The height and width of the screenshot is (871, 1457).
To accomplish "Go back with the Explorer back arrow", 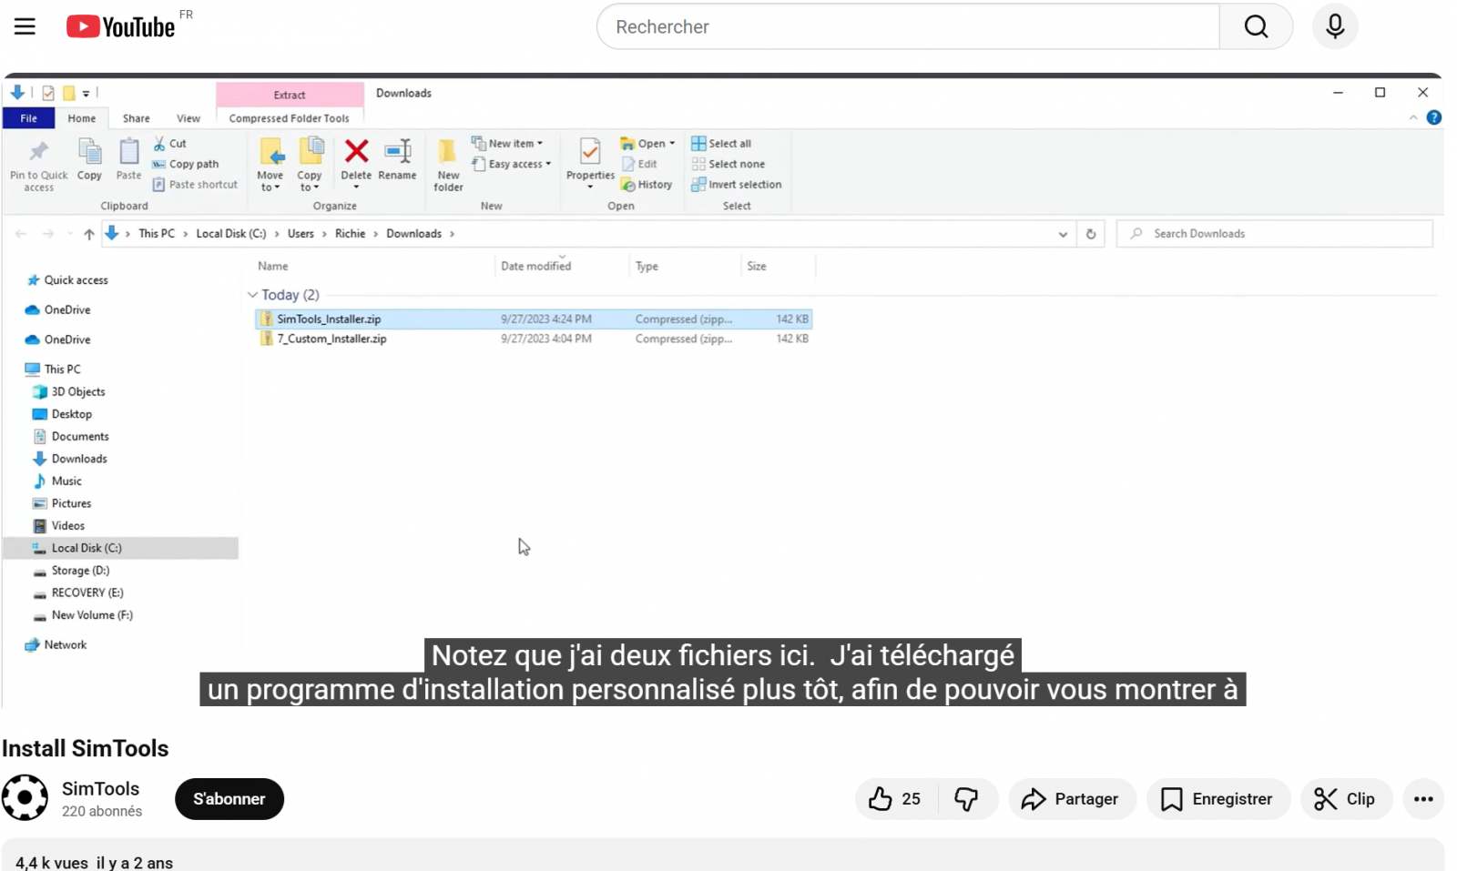I will tap(21, 234).
